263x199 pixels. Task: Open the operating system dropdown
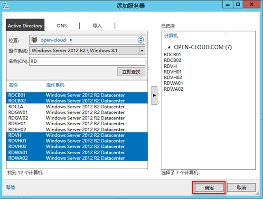(142, 51)
